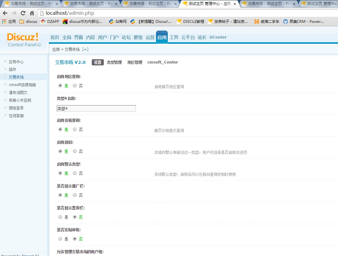Viewport: 338px width, 256px height.
Task: Click the browser Home icon
Action: point(32,13)
